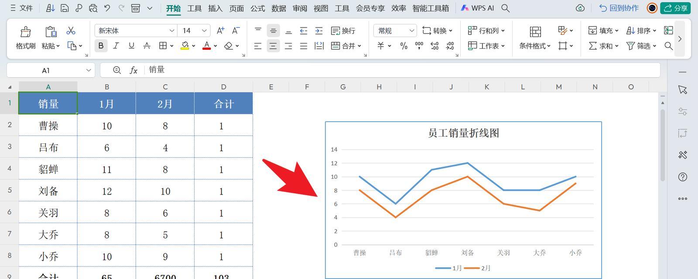
Task: Switch to the Data (数据) tab
Action: [279, 8]
